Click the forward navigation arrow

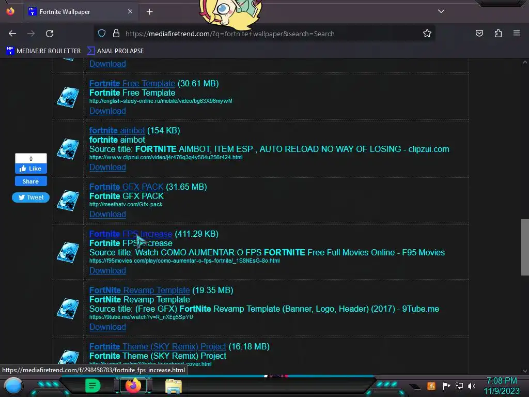[x=31, y=34]
